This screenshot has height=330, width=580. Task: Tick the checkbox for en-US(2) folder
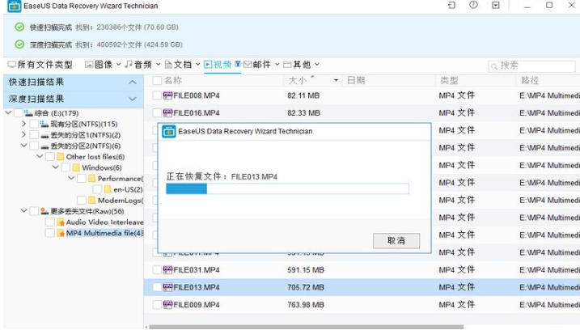pos(98,189)
